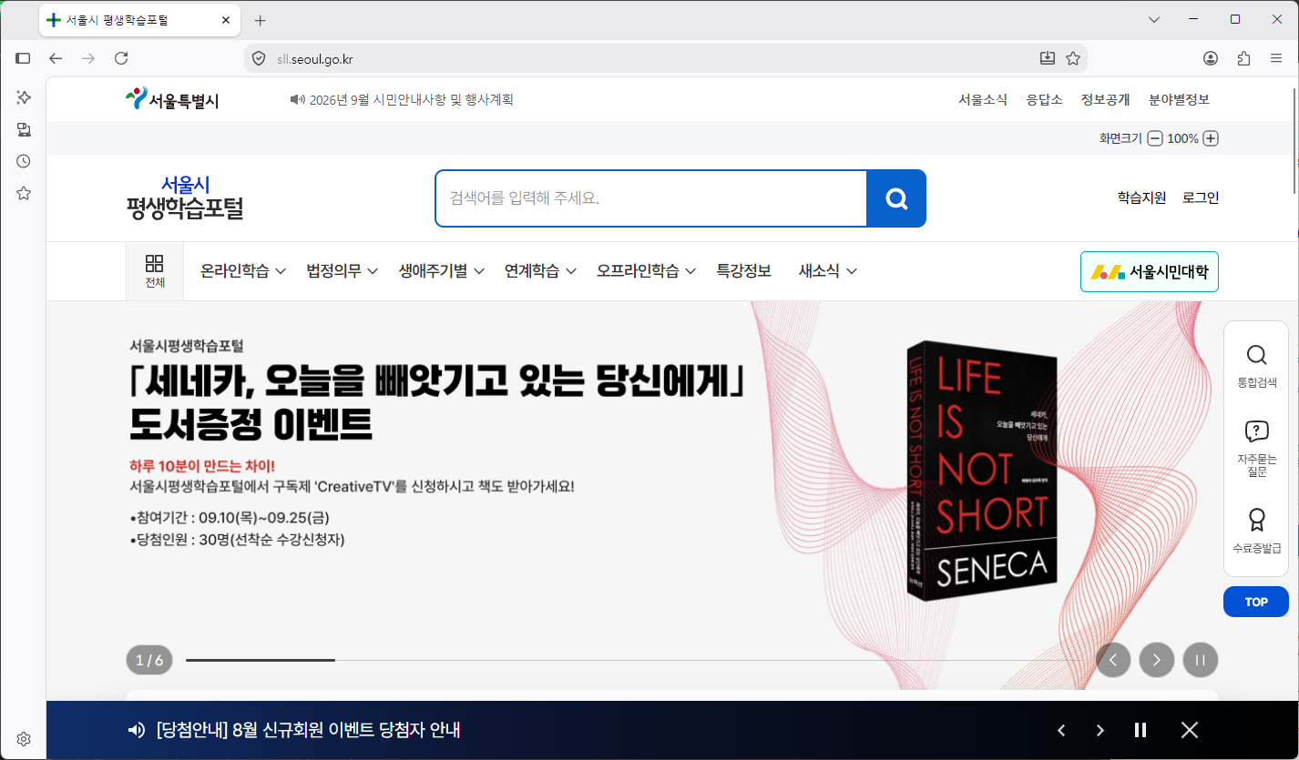Jump to top with the TOP button
1299x760 pixels.
coord(1256,602)
